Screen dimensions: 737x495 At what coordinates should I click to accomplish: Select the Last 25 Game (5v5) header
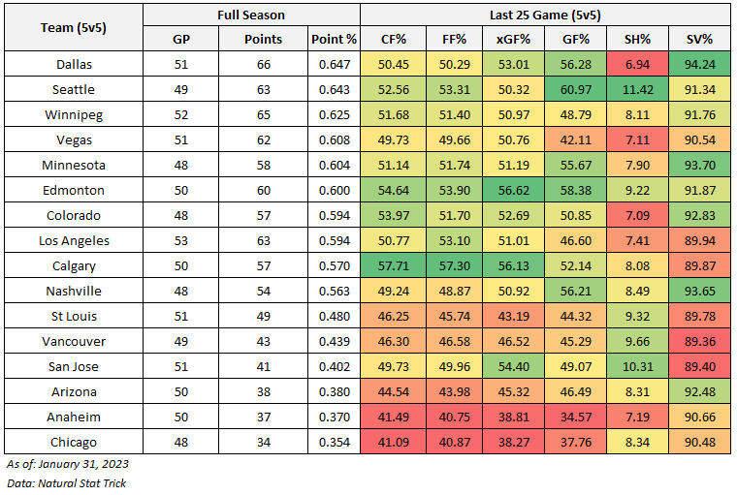(x=547, y=15)
